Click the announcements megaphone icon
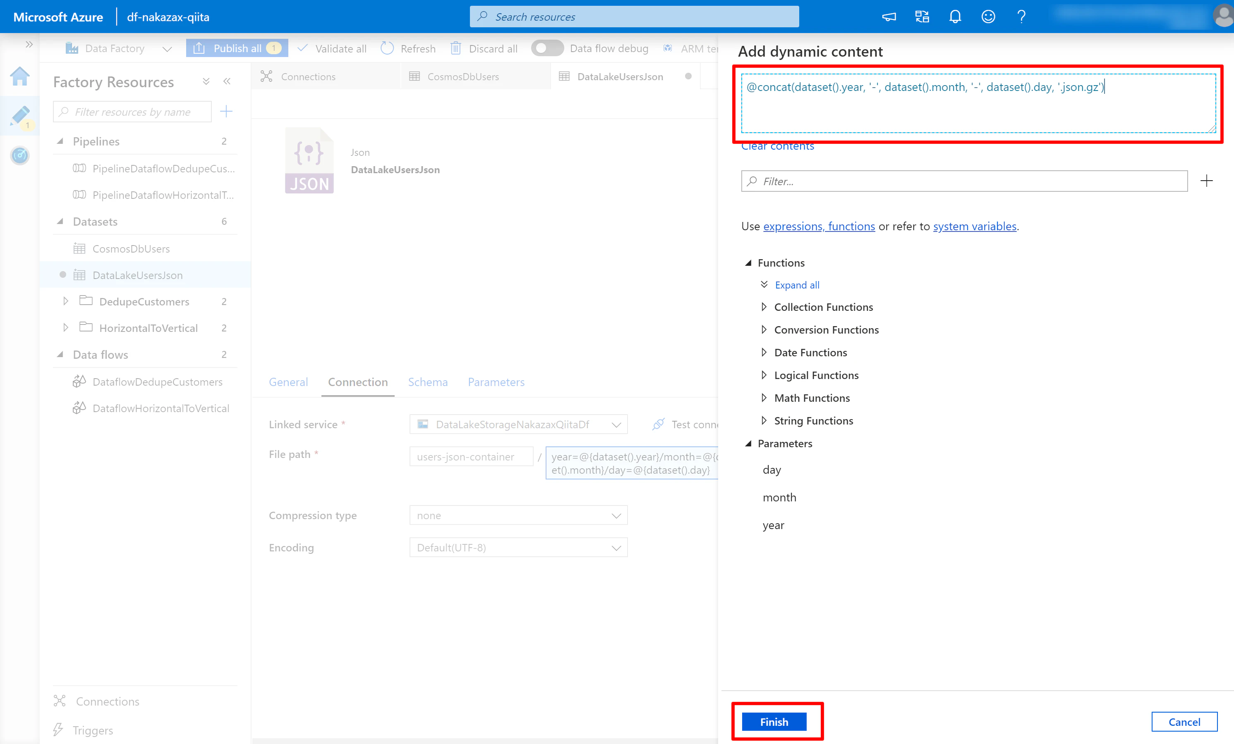 889,17
